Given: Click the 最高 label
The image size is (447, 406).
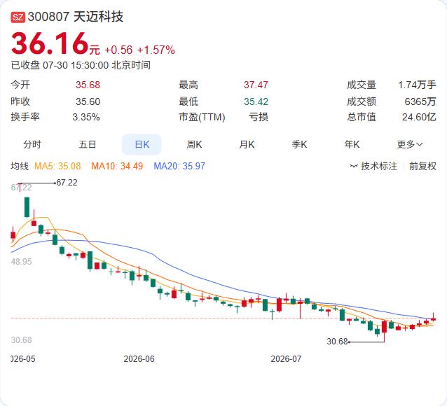Looking at the screenshot, I should point(188,85).
